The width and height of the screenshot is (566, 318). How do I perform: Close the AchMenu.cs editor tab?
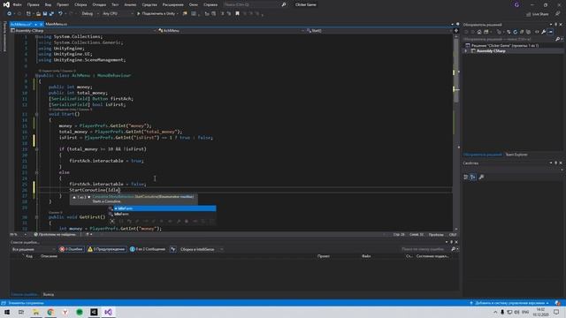[42, 24]
